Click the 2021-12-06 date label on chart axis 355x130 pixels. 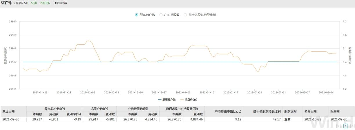tap(88, 92)
